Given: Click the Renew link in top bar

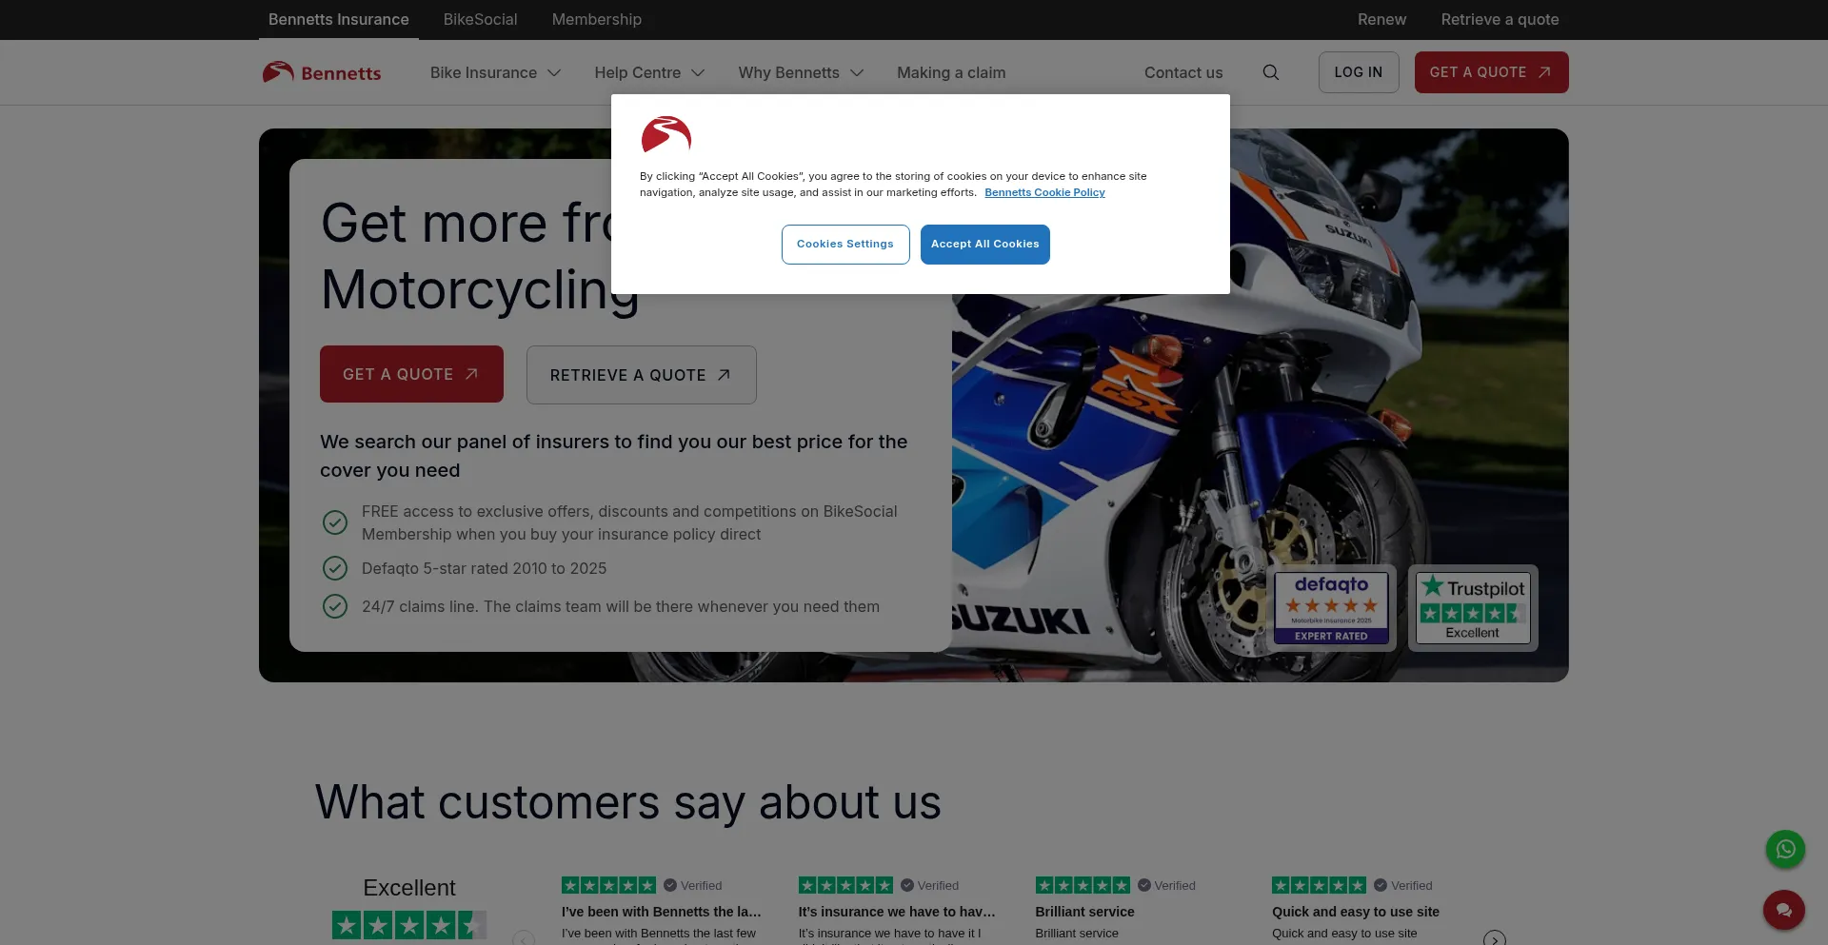Looking at the screenshot, I should coord(1381,20).
